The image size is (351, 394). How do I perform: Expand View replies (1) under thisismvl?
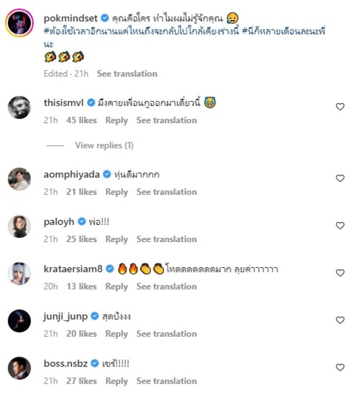coord(104,145)
